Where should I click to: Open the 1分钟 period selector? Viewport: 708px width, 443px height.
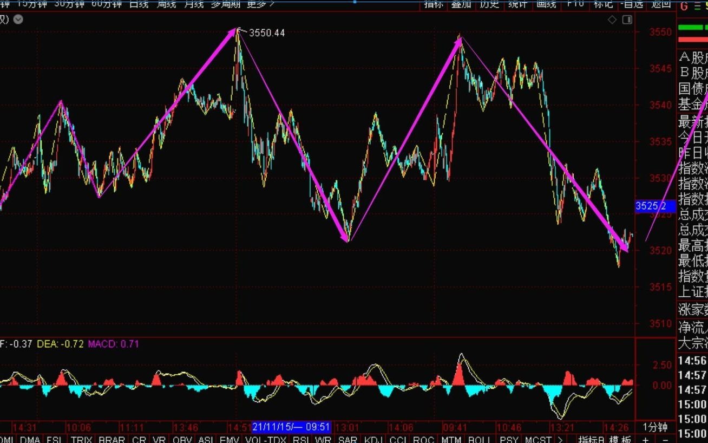click(655, 427)
